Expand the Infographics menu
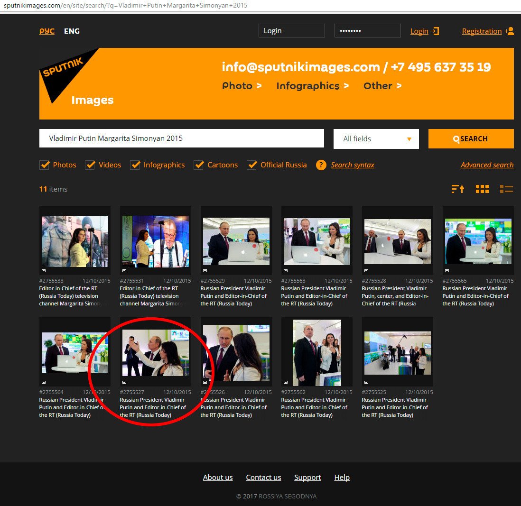This screenshot has height=506, width=521. tap(312, 86)
